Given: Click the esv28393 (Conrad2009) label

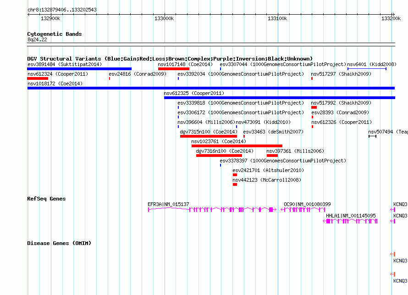Looking at the screenshot, I should click(340, 112).
